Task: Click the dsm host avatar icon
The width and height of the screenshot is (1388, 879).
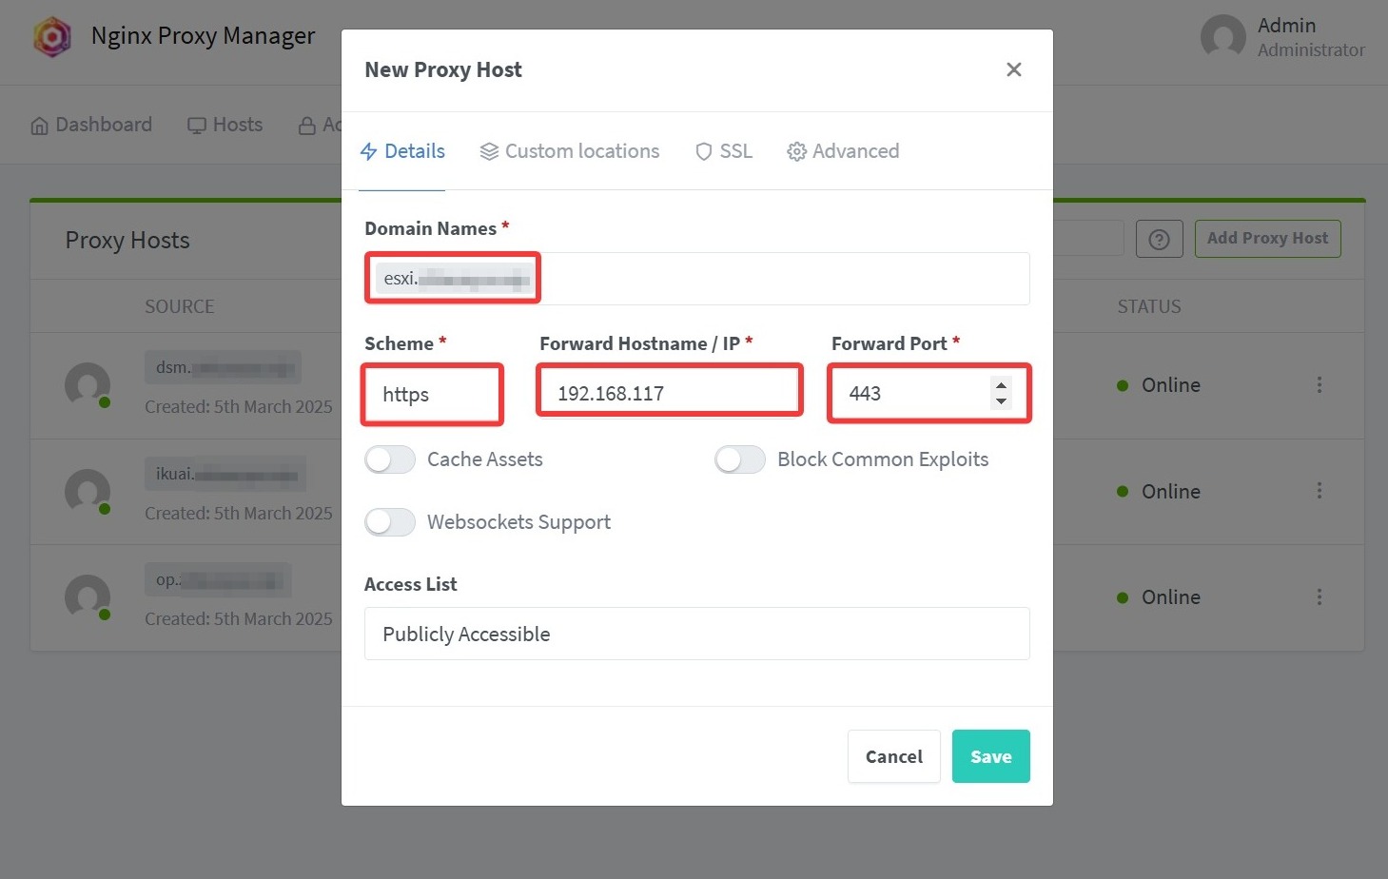Action: coord(88,385)
